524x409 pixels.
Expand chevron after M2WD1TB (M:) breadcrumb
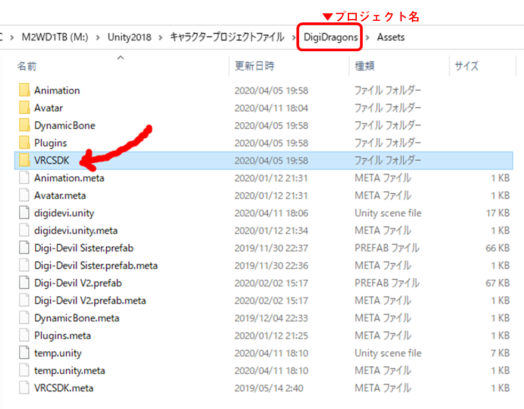pyautogui.click(x=98, y=37)
